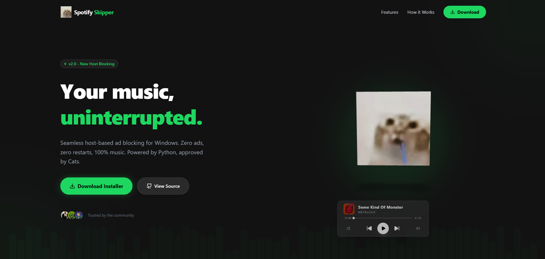Select the green status dot in version badge
This screenshot has width=545, height=259.
[66, 64]
